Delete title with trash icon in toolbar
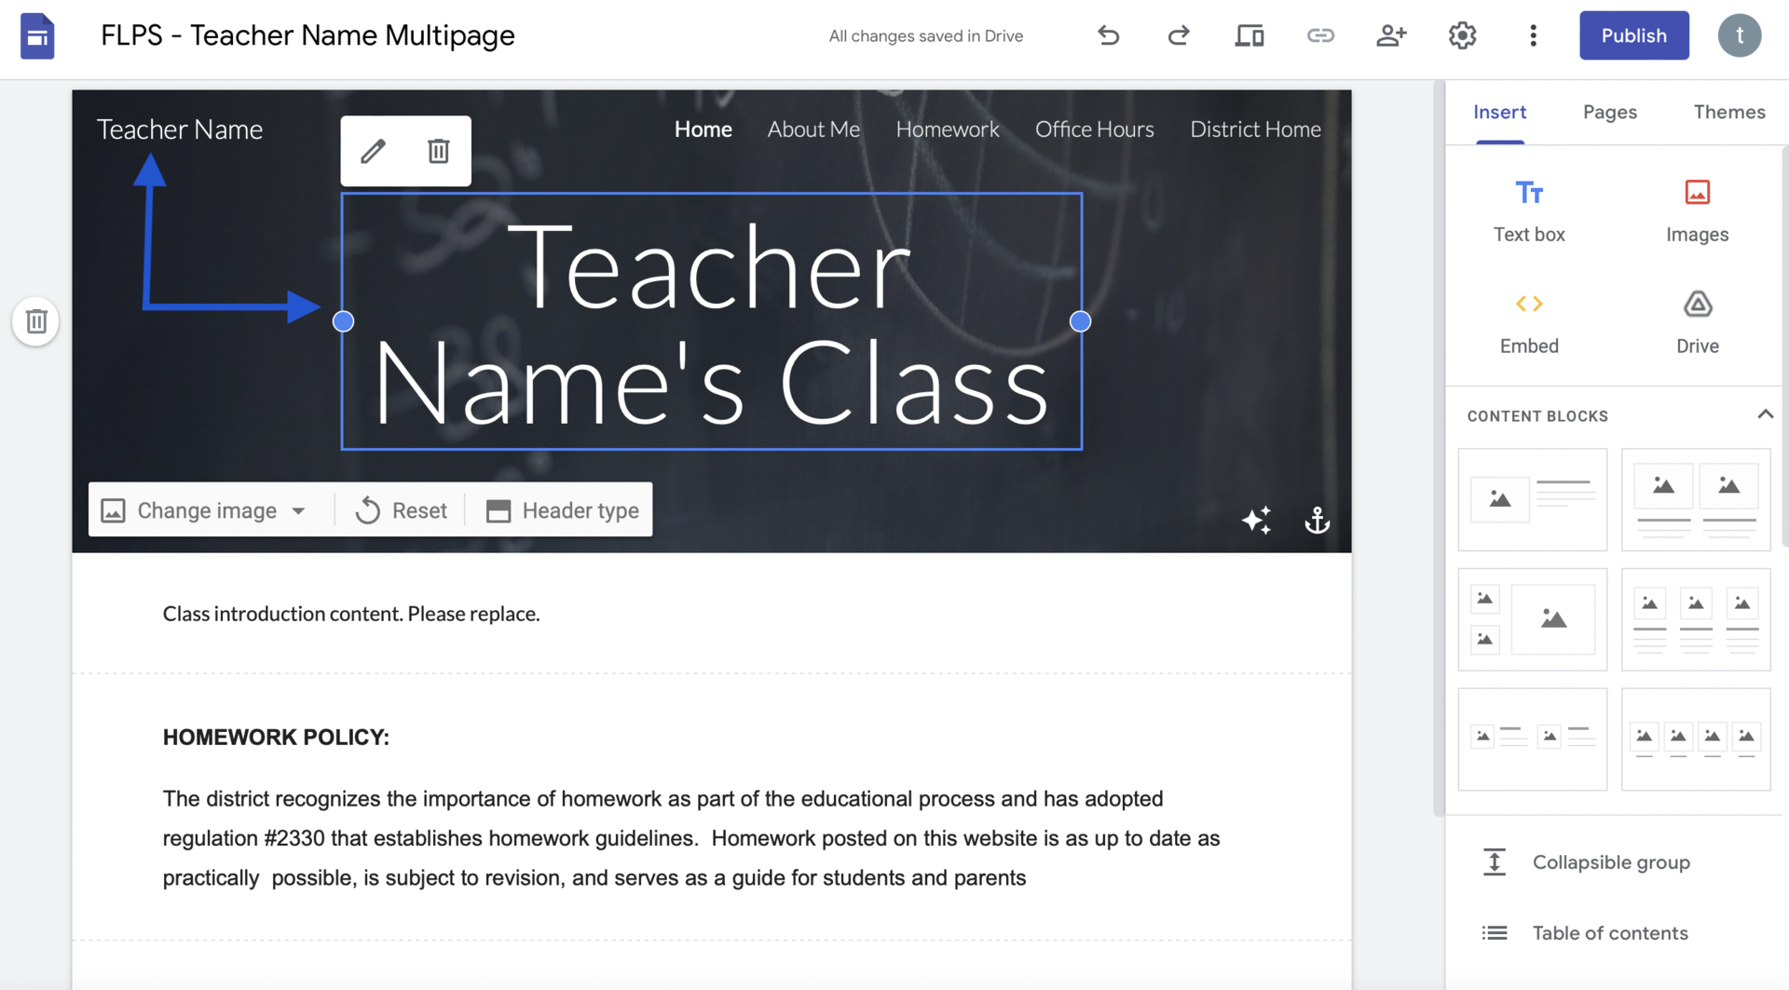 point(438,151)
